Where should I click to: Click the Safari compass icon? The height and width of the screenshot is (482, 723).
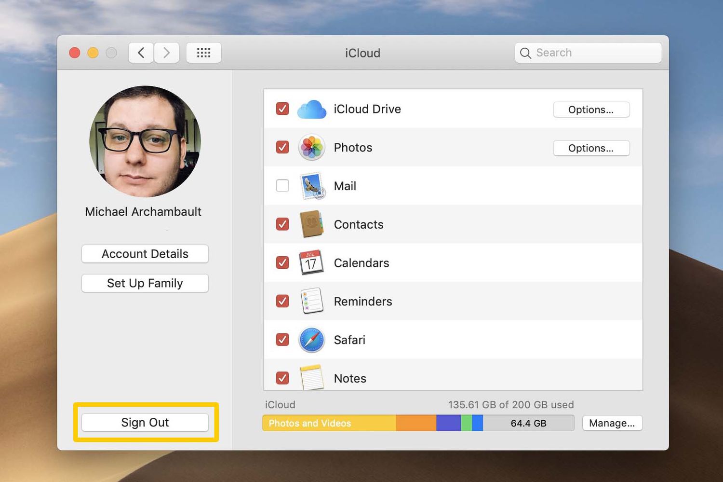pyautogui.click(x=311, y=340)
